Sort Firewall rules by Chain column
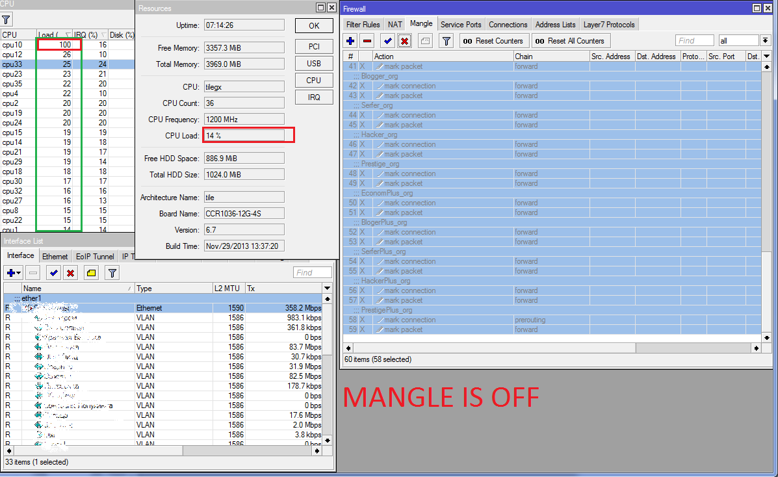Viewport: 778px width, 477px height. click(x=551, y=56)
